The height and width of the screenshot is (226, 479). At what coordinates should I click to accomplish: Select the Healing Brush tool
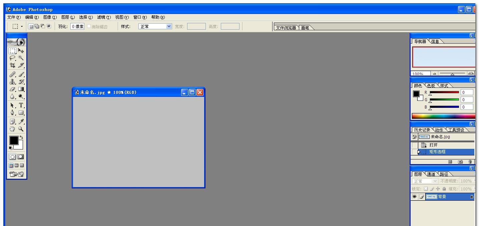coord(12,74)
